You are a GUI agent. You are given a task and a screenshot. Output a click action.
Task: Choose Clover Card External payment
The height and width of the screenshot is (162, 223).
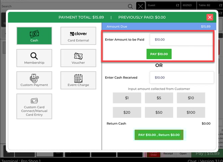point(78,36)
